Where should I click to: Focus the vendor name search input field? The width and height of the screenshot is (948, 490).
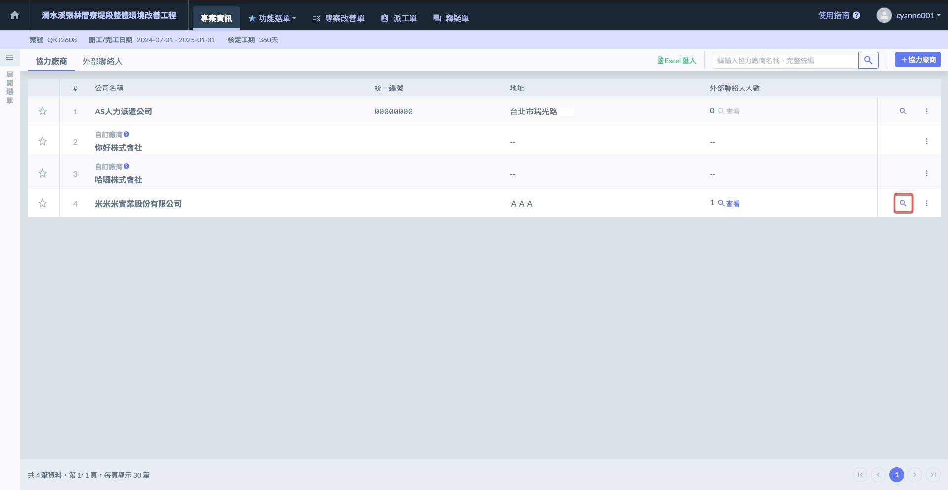[785, 60]
